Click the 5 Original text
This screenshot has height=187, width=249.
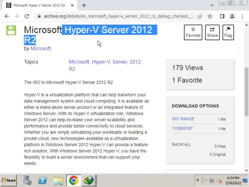pyautogui.click(x=218, y=155)
